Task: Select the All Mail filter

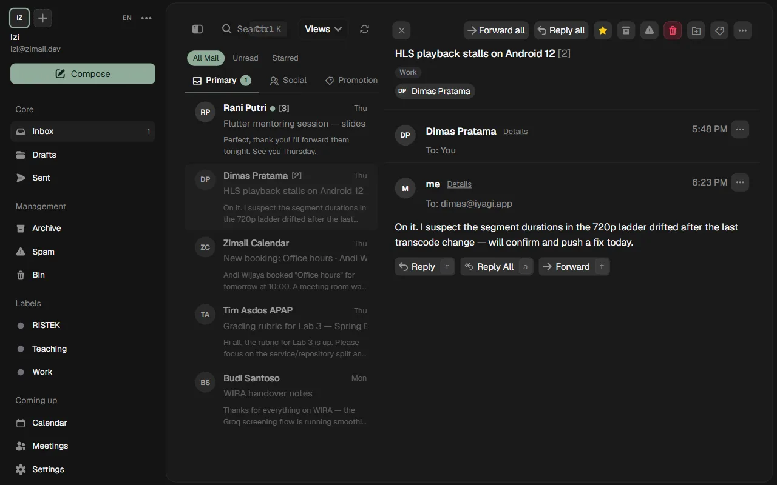Action: 206,58
